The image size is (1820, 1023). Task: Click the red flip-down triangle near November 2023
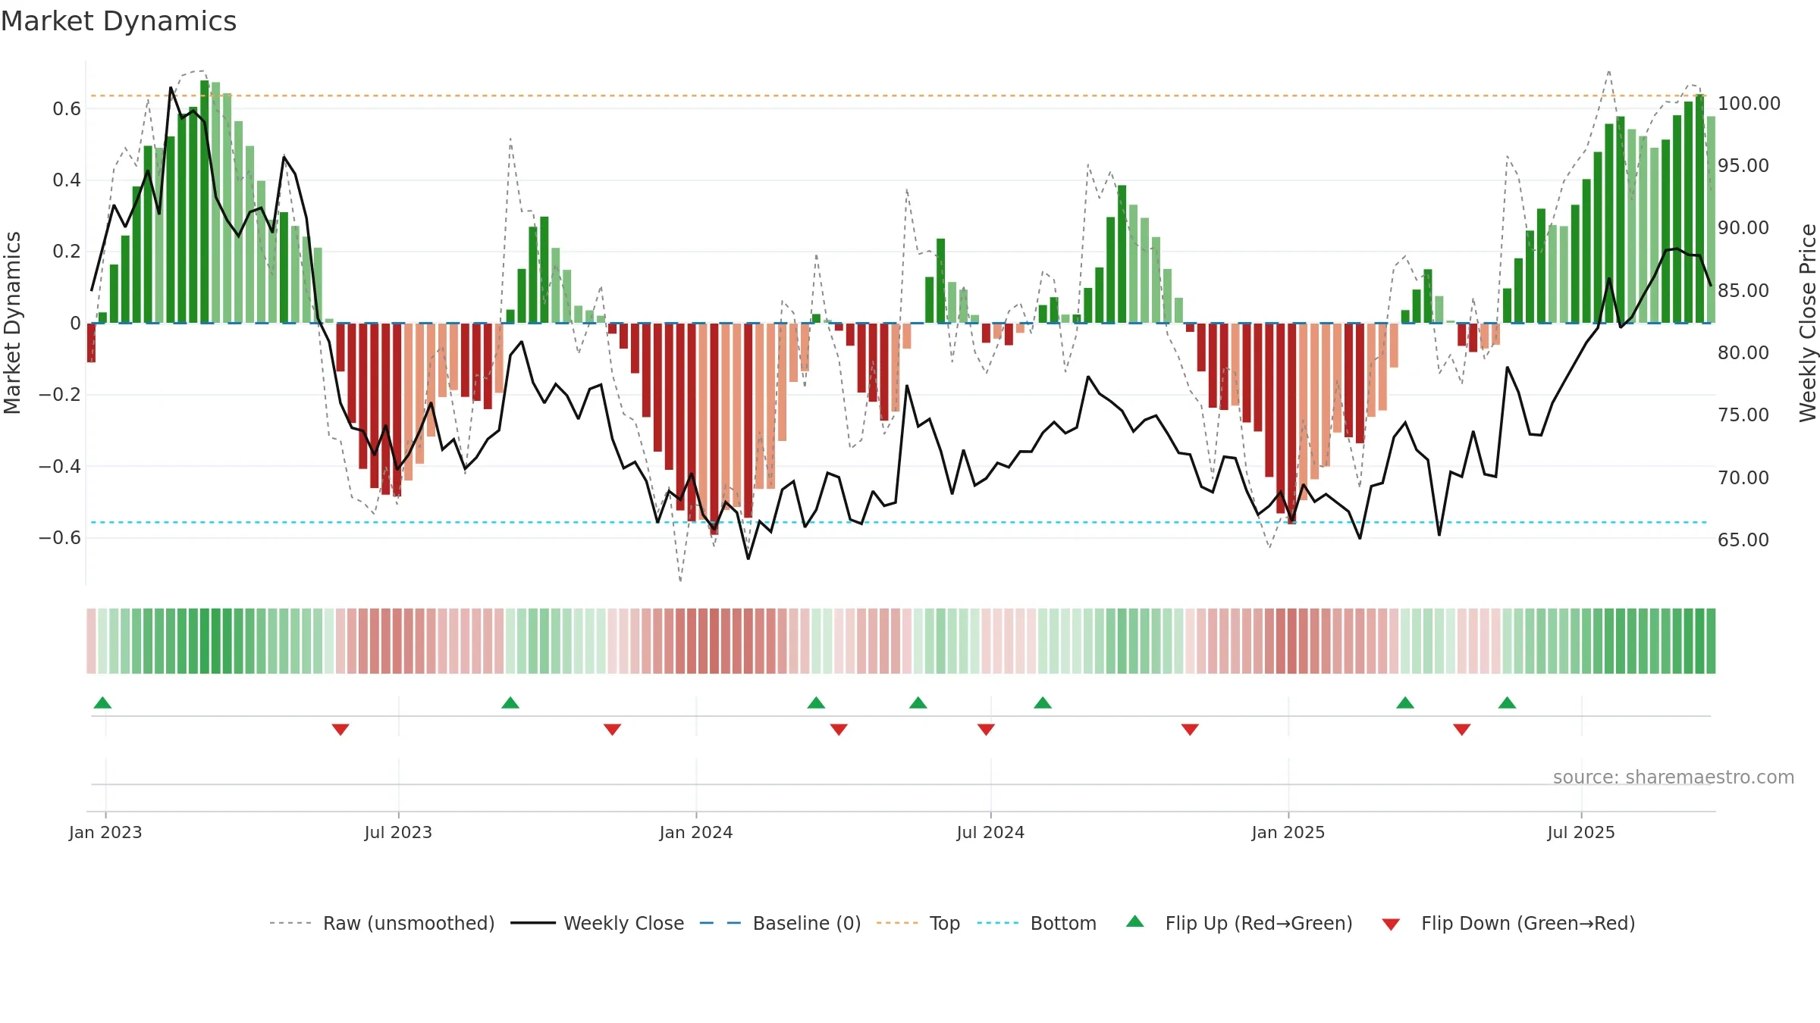click(612, 729)
